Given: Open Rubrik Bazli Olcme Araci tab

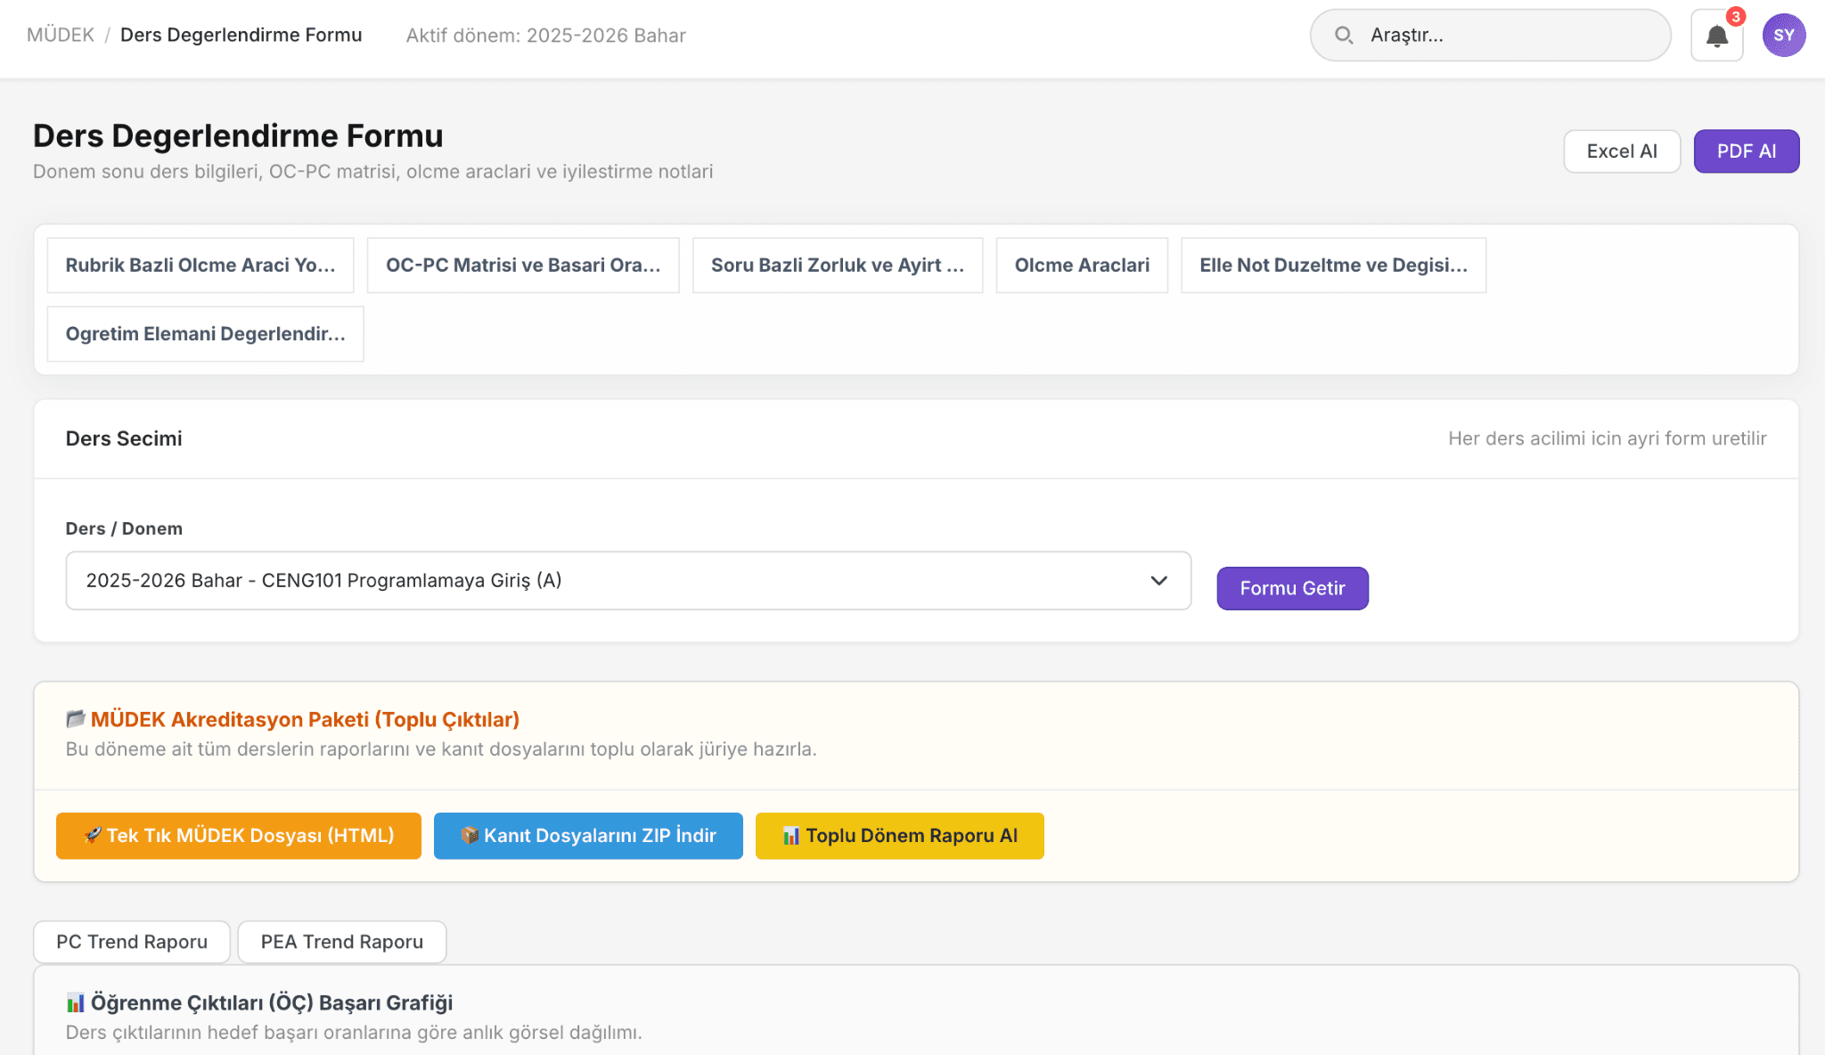Looking at the screenshot, I should (x=201, y=265).
